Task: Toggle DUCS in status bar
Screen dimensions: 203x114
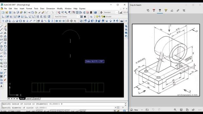Action: (x=67, y=111)
